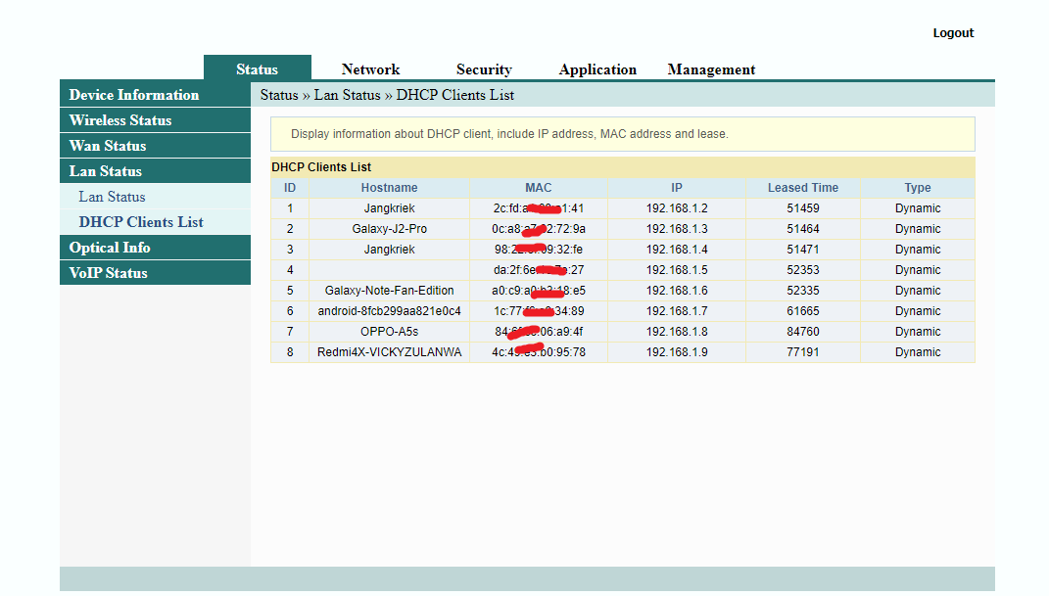Image resolution: width=1049 pixels, height=596 pixels.
Task: Click MAC address of Redmi4X-VICKYZULANWA row
Action: [x=539, y=352]
